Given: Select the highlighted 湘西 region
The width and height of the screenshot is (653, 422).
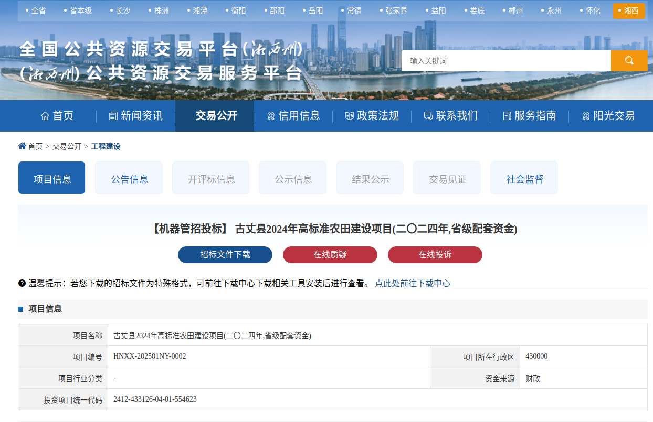Looking at the screenshot, I should click(x=629, y=10).
